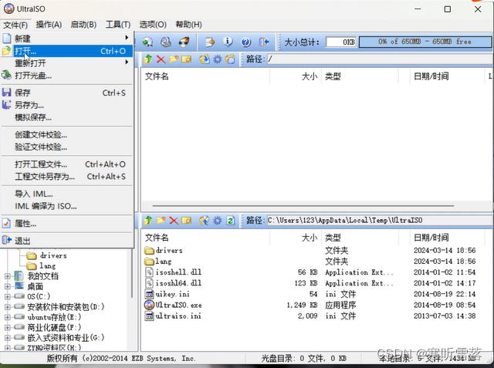This screenshot has height=368, width=494.
Task: Click rename icon in local pane toolbar
Action: coord(187,221)
